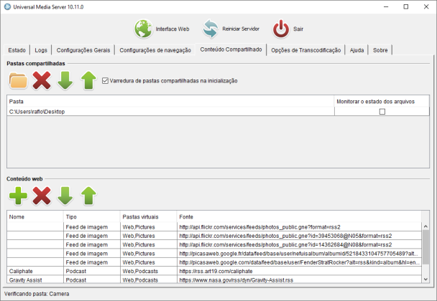Viewport: 437px width, 301px height.
Task: Minimize the Universal Media Server window
Action: coord(386,6)
